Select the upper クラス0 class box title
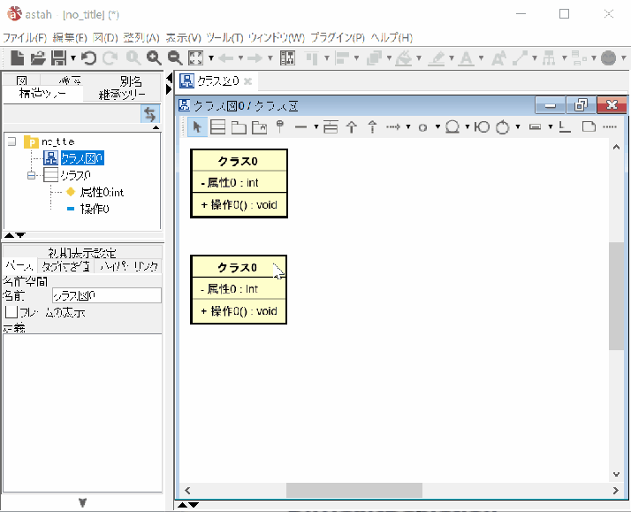 [x=239, y=162]
